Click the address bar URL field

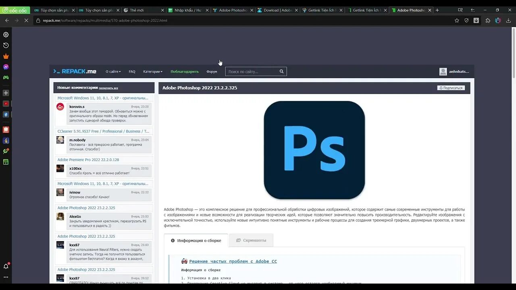[242, 20]
